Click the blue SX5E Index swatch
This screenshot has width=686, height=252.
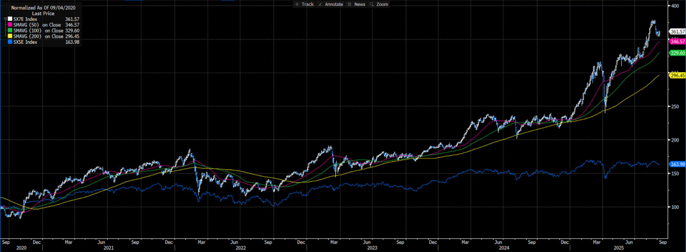(10, 42)
